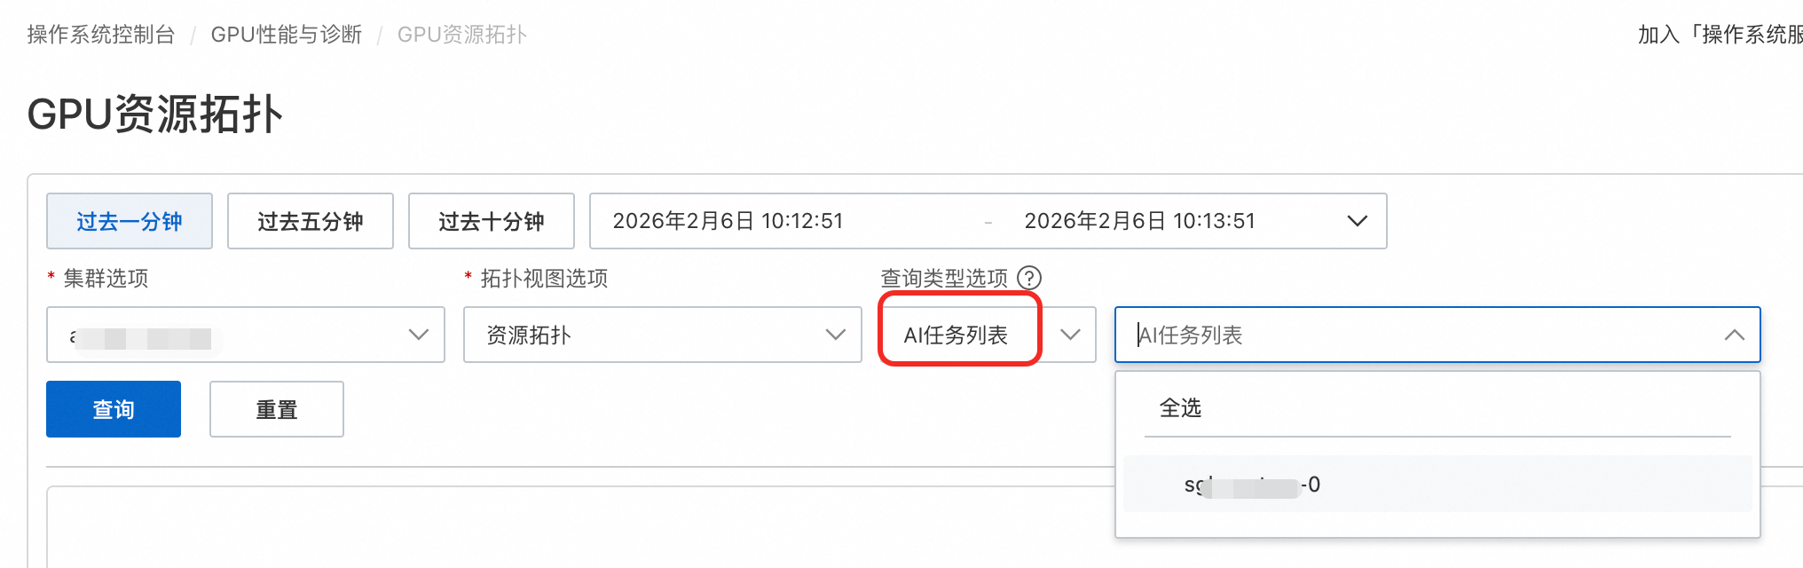Select the task item ending in -0
1803x568 pixels.
[x=1252, y=485]
